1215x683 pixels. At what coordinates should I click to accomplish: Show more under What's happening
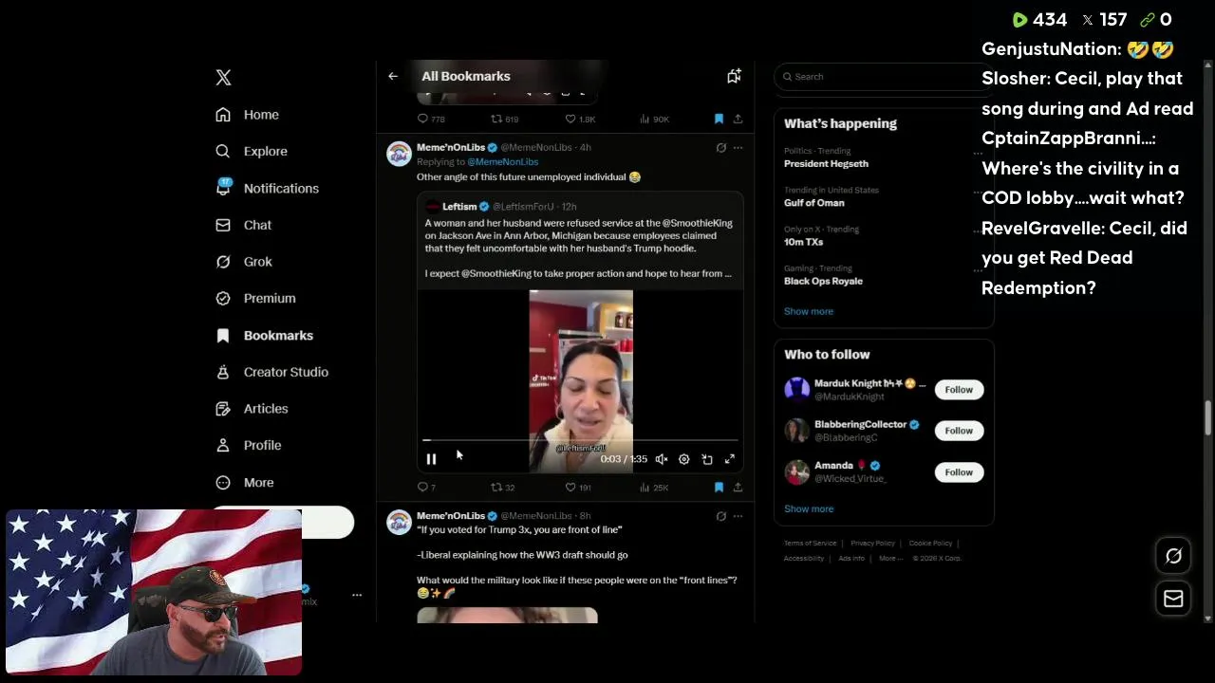[809, 311]
